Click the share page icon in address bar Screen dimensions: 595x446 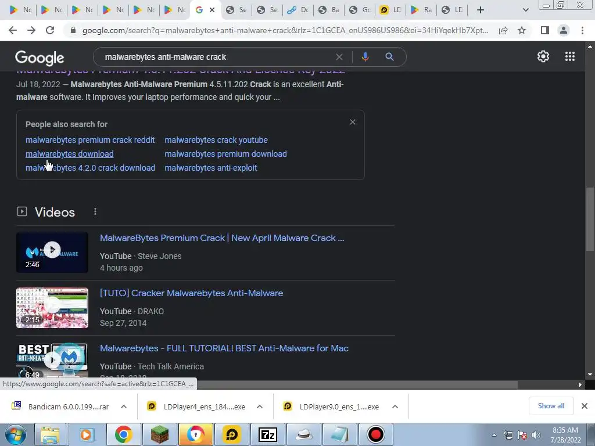click(x=503, y=30)
